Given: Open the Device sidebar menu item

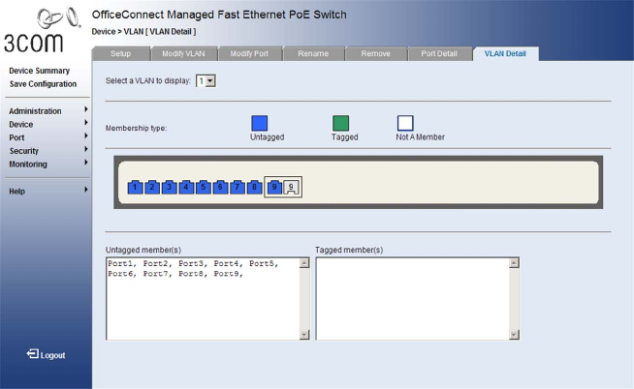Looking at the screenshot, I should pyautogui.click(x=21, y=124).
